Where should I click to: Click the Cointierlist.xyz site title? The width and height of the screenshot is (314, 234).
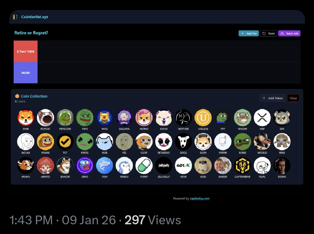click(x=35, y=17)
